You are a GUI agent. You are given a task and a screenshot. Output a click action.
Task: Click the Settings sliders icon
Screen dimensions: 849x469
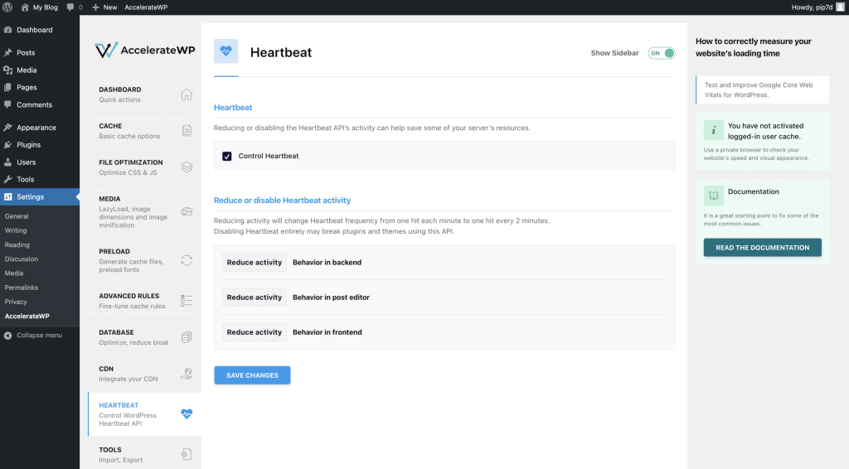[x=8, y=197]
